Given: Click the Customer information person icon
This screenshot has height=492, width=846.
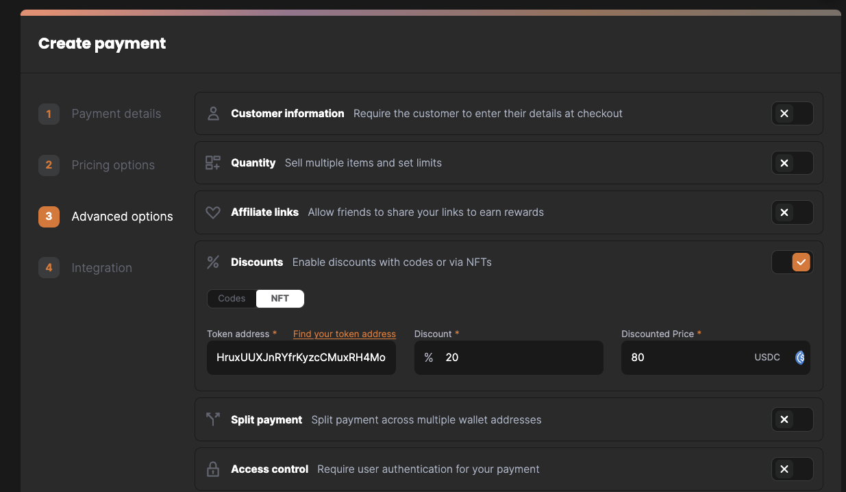Looking at the screenshot, I should (x=213, y=114).
